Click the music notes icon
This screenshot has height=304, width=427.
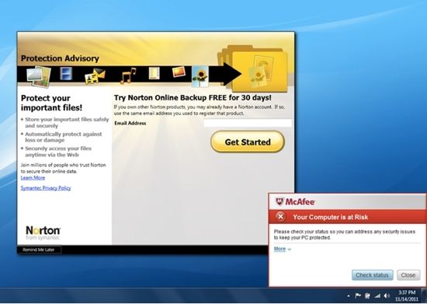(128, 75)
